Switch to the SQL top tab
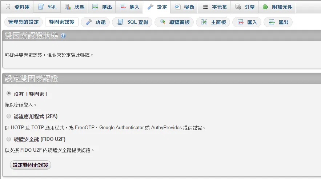 pos(48,7)
